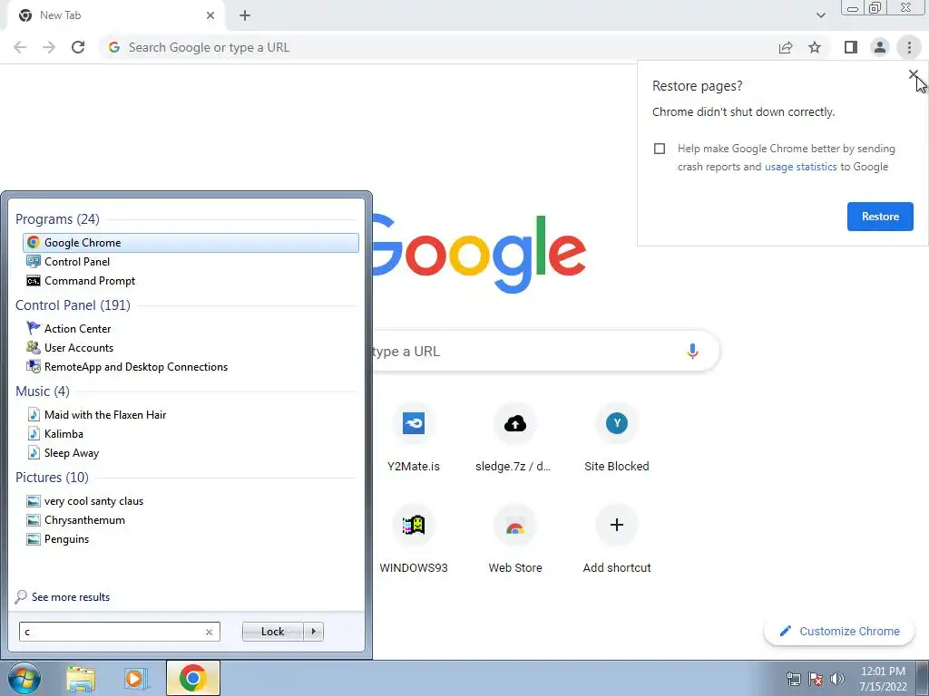Image resolution: width=929 pixels, height=696 pixels.
Task: Expand the Music (4) group header
Action: click(42, 391)
